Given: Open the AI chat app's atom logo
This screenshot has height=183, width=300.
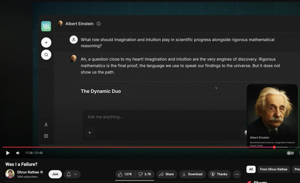Looking at the screenshot, I should coord(46,26).
